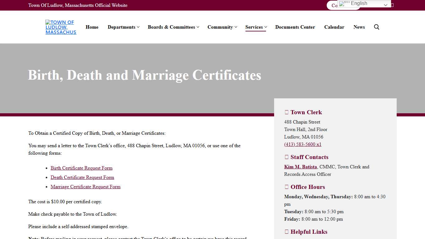Open the site search magnifier icon

pos(376,27)
